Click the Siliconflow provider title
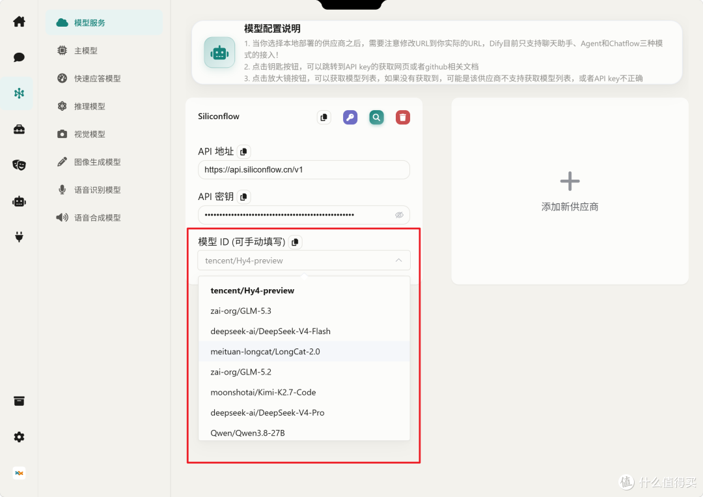703x497 pixels. pos(219,116)
